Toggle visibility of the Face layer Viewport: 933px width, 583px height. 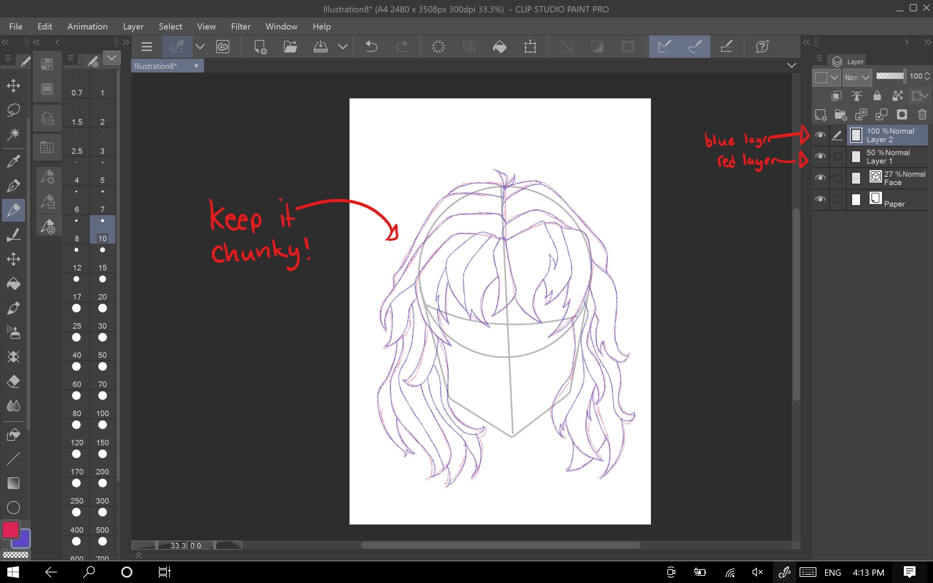[x=820, y=178]
